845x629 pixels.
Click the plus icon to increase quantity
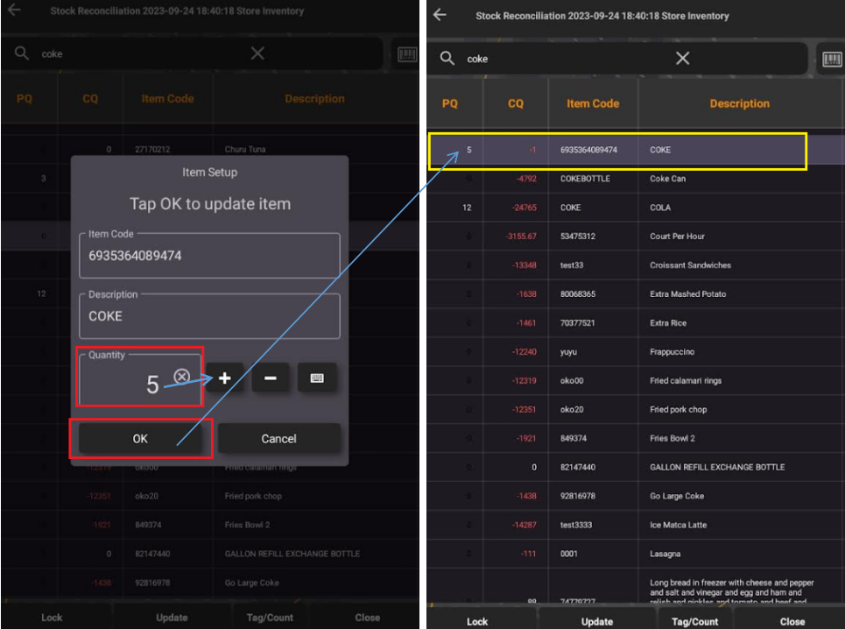[225, 378]
